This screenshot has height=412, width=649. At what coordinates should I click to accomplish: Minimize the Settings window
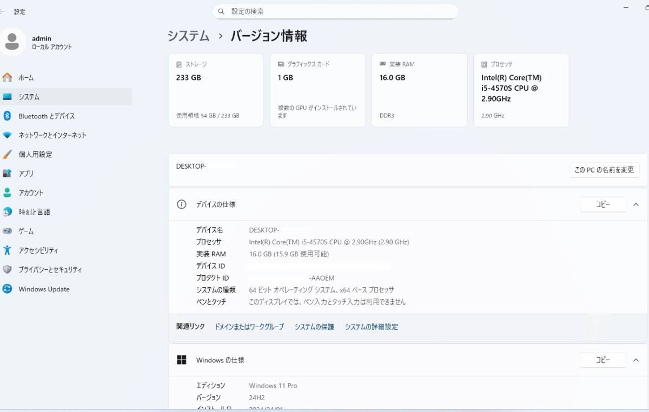626,8
